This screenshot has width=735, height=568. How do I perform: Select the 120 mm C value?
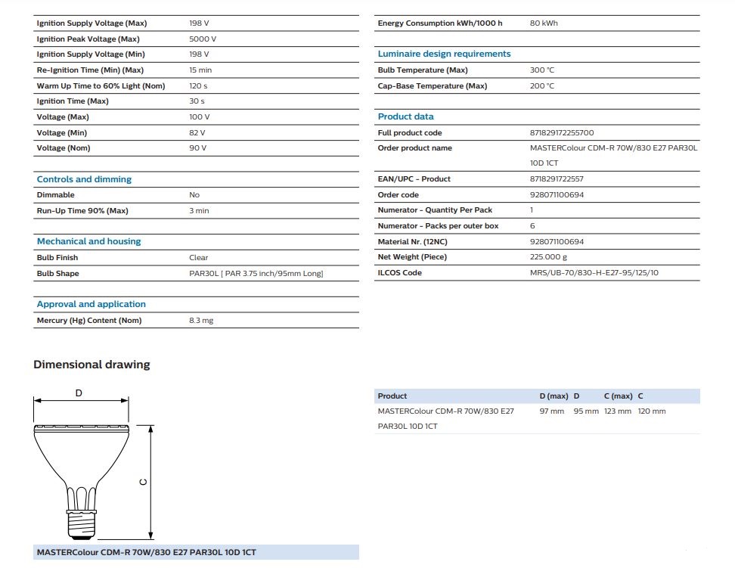652,411
